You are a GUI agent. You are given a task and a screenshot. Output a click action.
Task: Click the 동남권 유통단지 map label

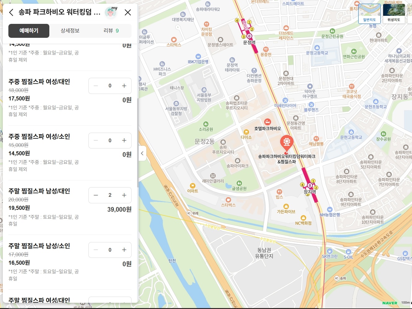coord(264,253)
